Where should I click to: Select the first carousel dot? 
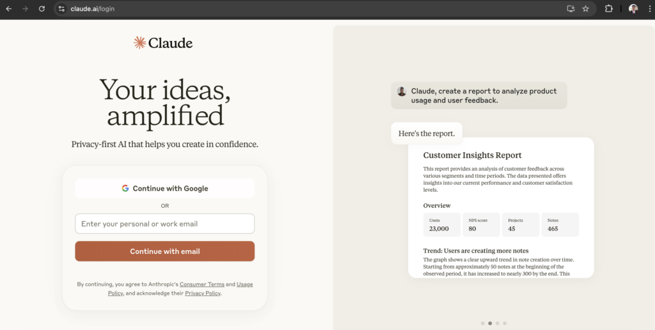482,323
